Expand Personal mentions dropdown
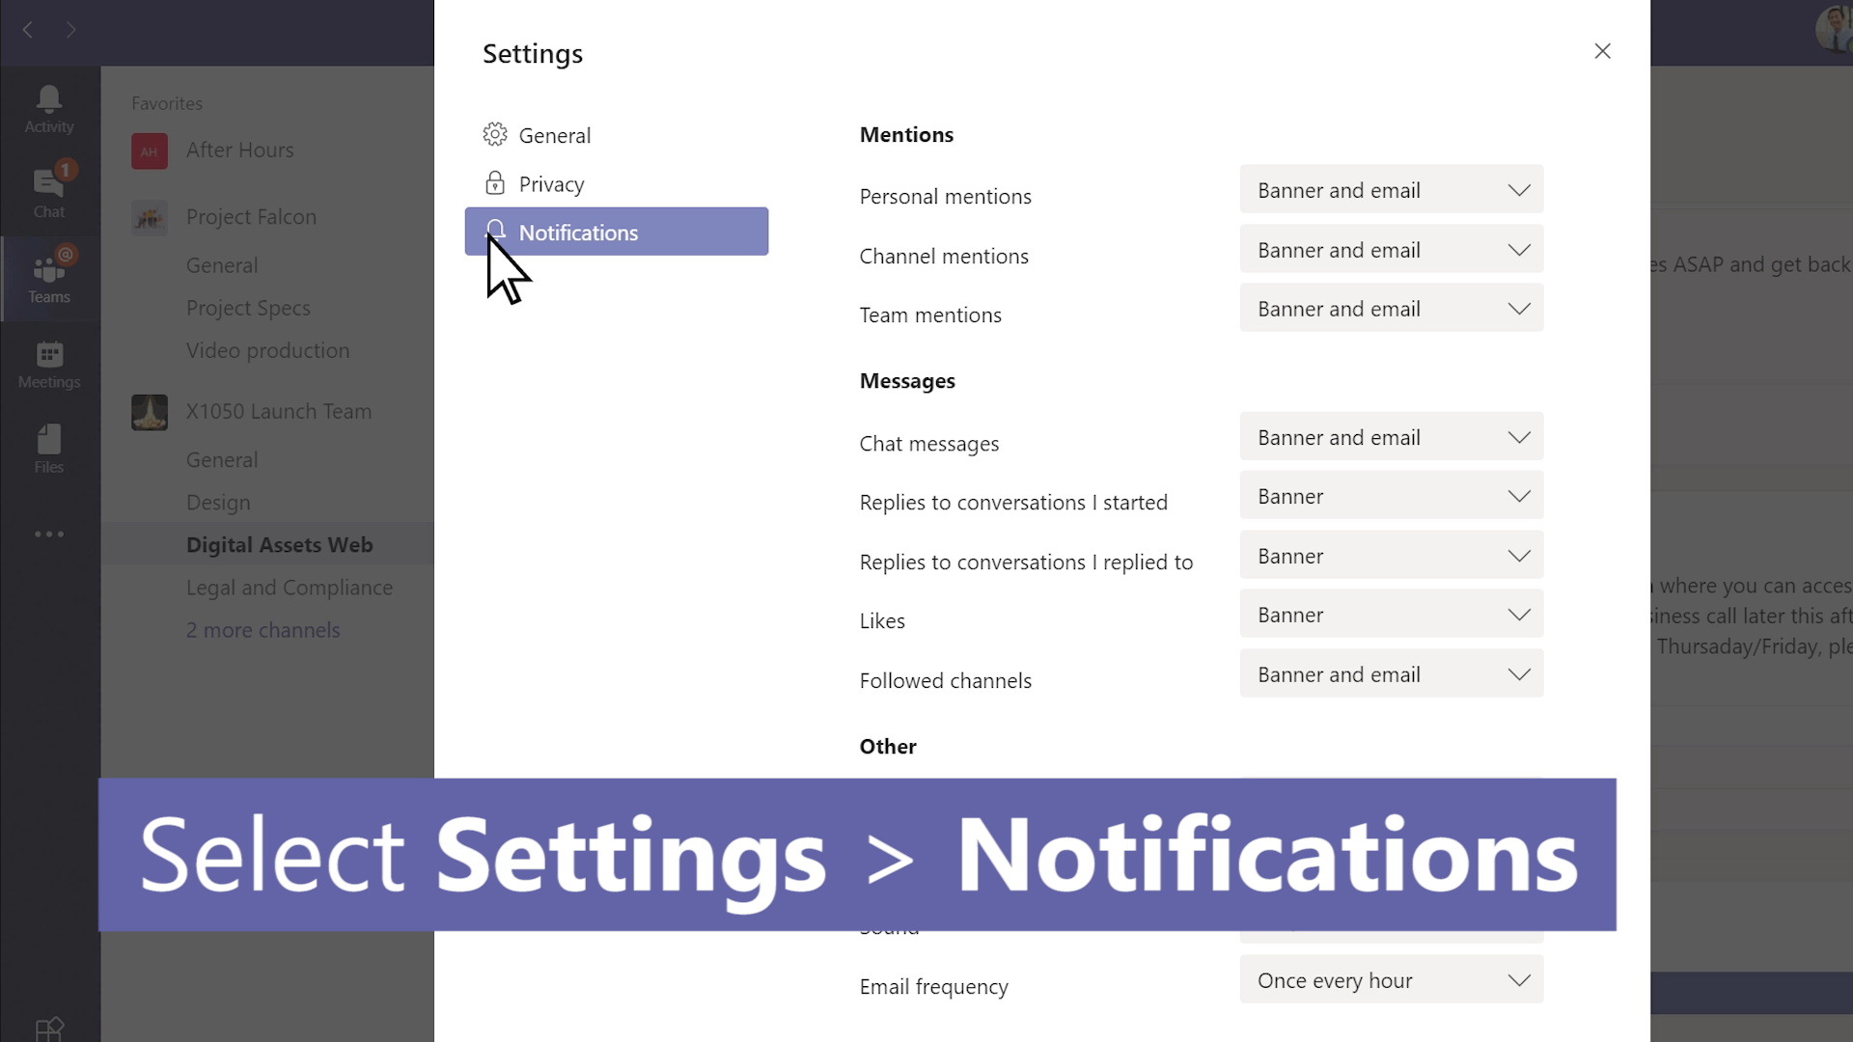 [1391, 191]
